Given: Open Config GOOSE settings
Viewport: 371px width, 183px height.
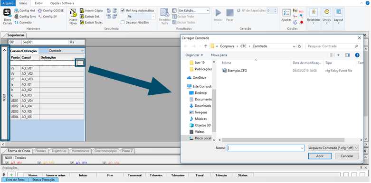Looking at the screenshot, I should 51,10.
